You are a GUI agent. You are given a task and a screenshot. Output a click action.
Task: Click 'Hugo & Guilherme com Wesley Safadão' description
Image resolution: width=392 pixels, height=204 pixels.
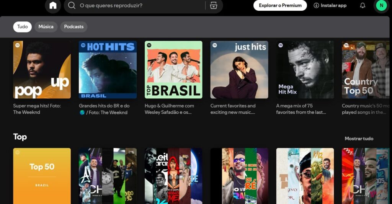169,109
